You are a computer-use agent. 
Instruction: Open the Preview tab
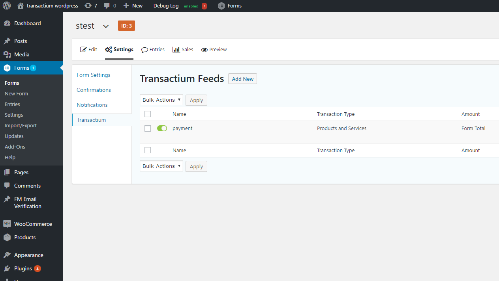pyautogui.click(x=214, y=49)
